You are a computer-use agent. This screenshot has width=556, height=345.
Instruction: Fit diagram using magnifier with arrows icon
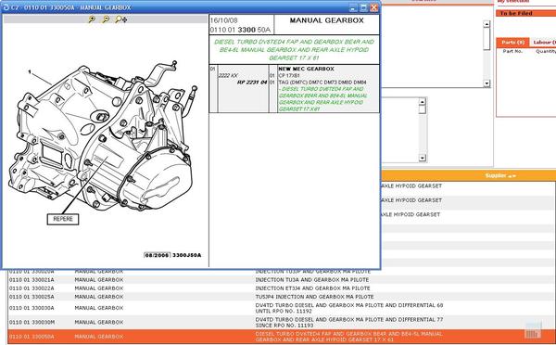click(x=120, y=19)
